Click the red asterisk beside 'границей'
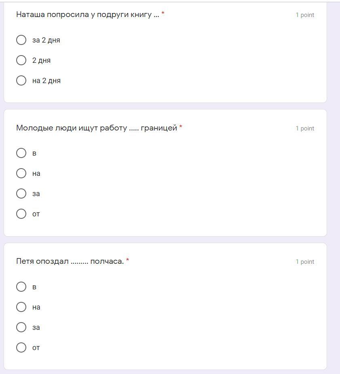340x374 pixels. [x=181, y=127]
